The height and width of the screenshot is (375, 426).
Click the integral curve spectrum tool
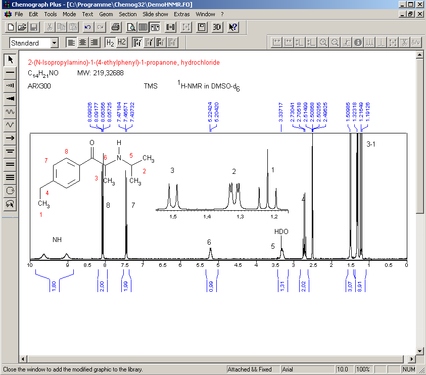click(x=347, y=42)
